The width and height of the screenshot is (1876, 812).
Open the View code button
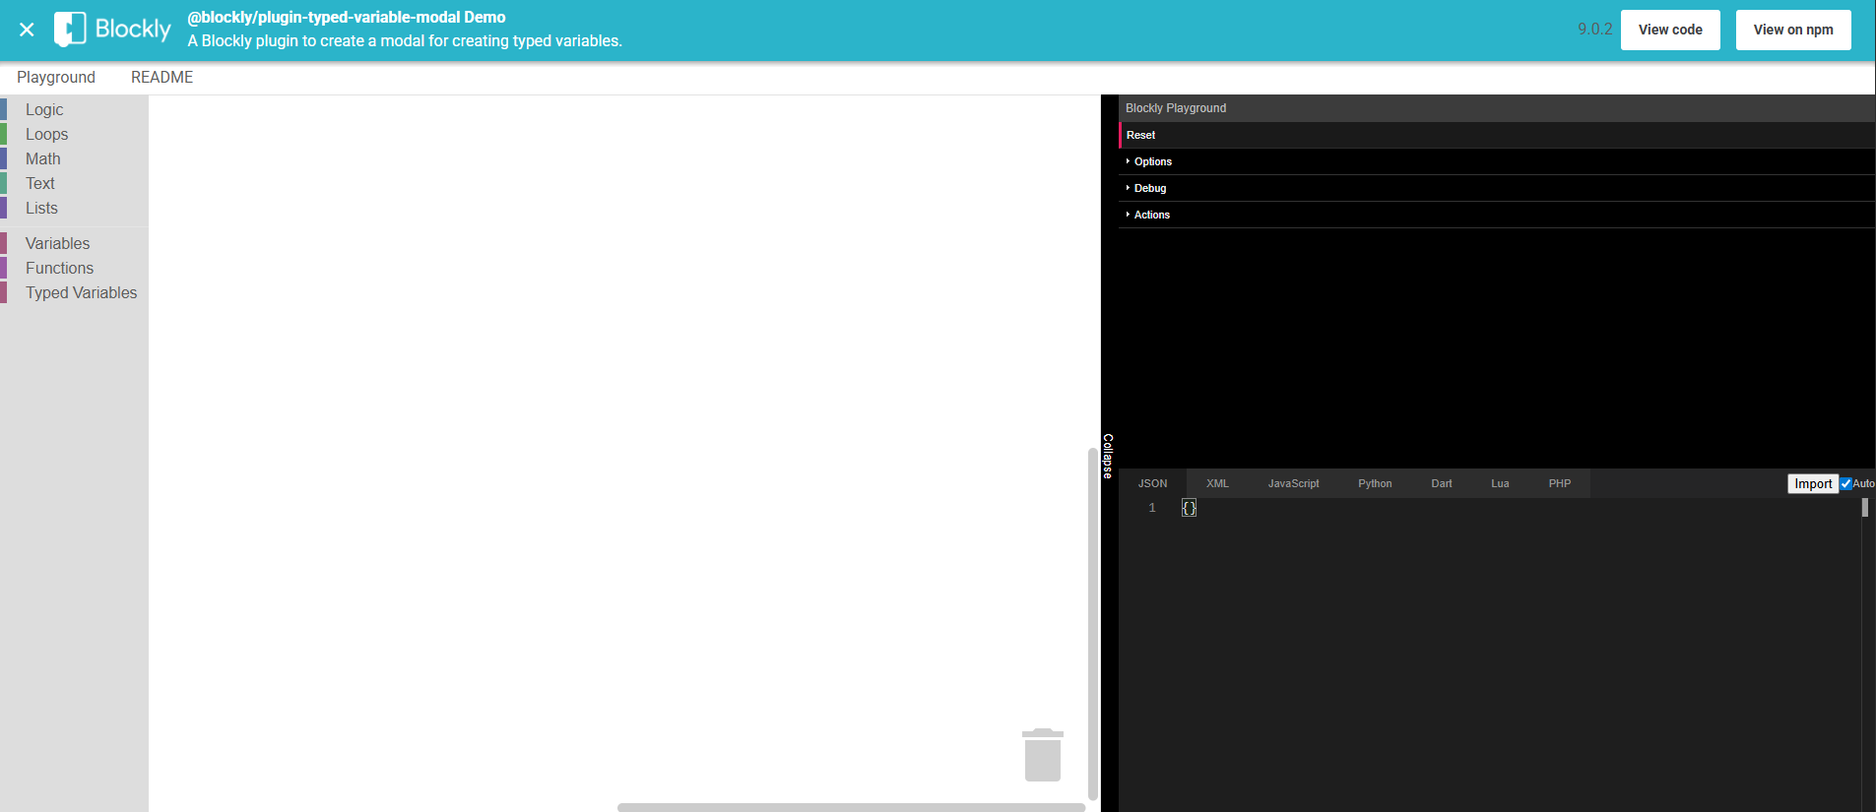(x=1670, y=30)
